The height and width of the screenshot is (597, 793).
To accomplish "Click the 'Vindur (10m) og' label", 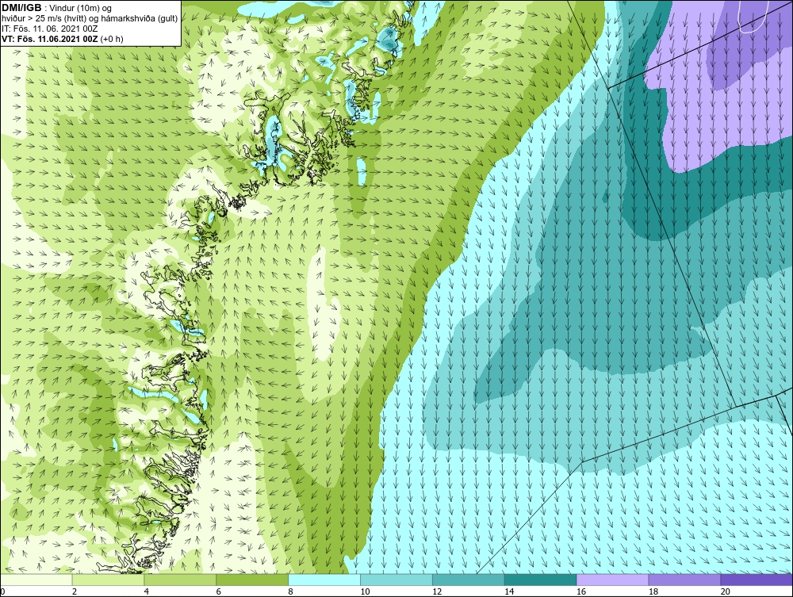I will point(82,9).
